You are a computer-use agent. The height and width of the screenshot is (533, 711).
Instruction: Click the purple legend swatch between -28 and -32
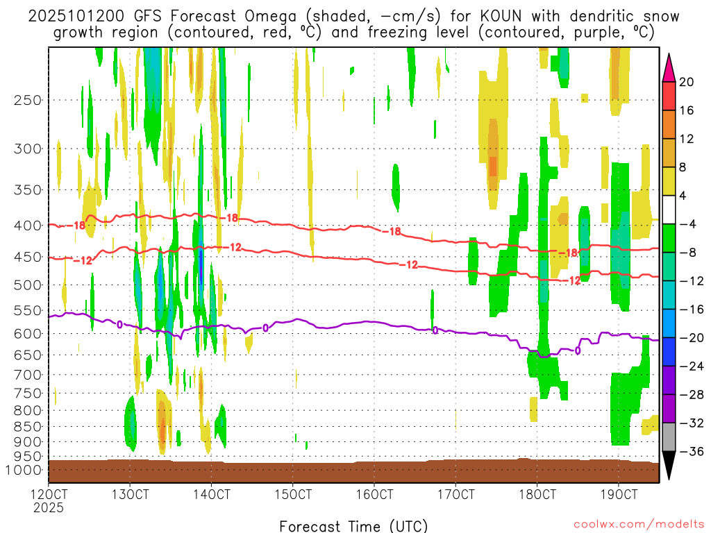(669, 408)
